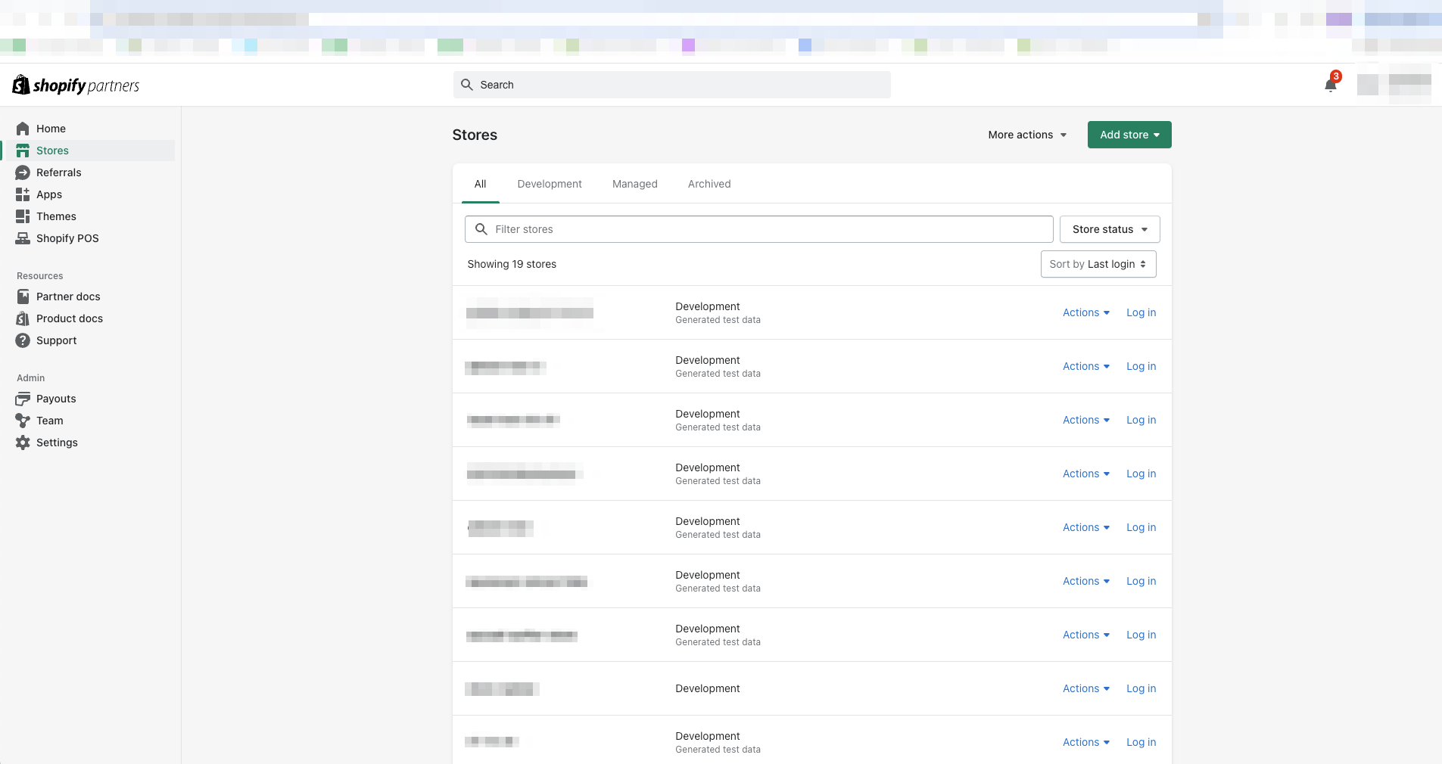Click the magnifier icon in Filter stores
This screenshot has height=764, width=1442.
click(x=481, y=229)
